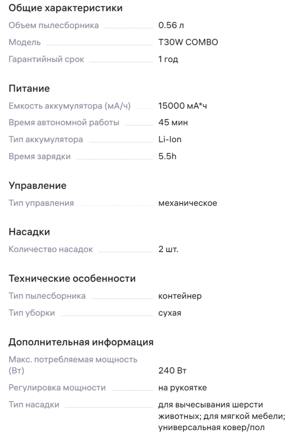Select the 'Тип уборки' label
This screenshot has height=439, width=288.
click(x=32, y=313)
